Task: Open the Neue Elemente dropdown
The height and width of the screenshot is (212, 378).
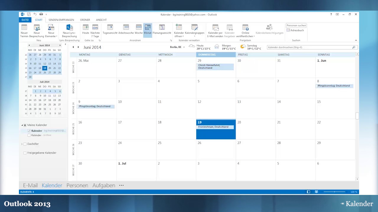Action: pos(51,31)
